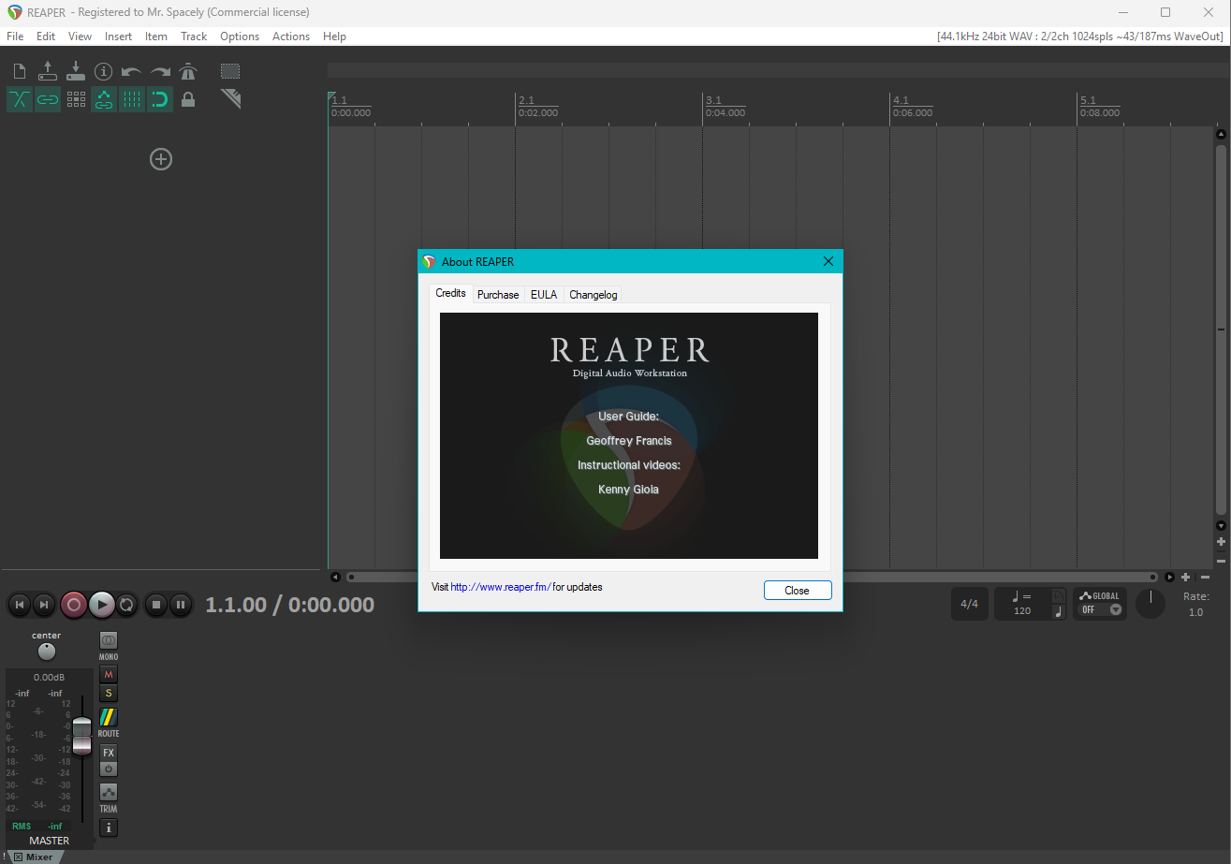1231x864 pixels.
Task: Click the Play button
Action: (x=102, y=605)
